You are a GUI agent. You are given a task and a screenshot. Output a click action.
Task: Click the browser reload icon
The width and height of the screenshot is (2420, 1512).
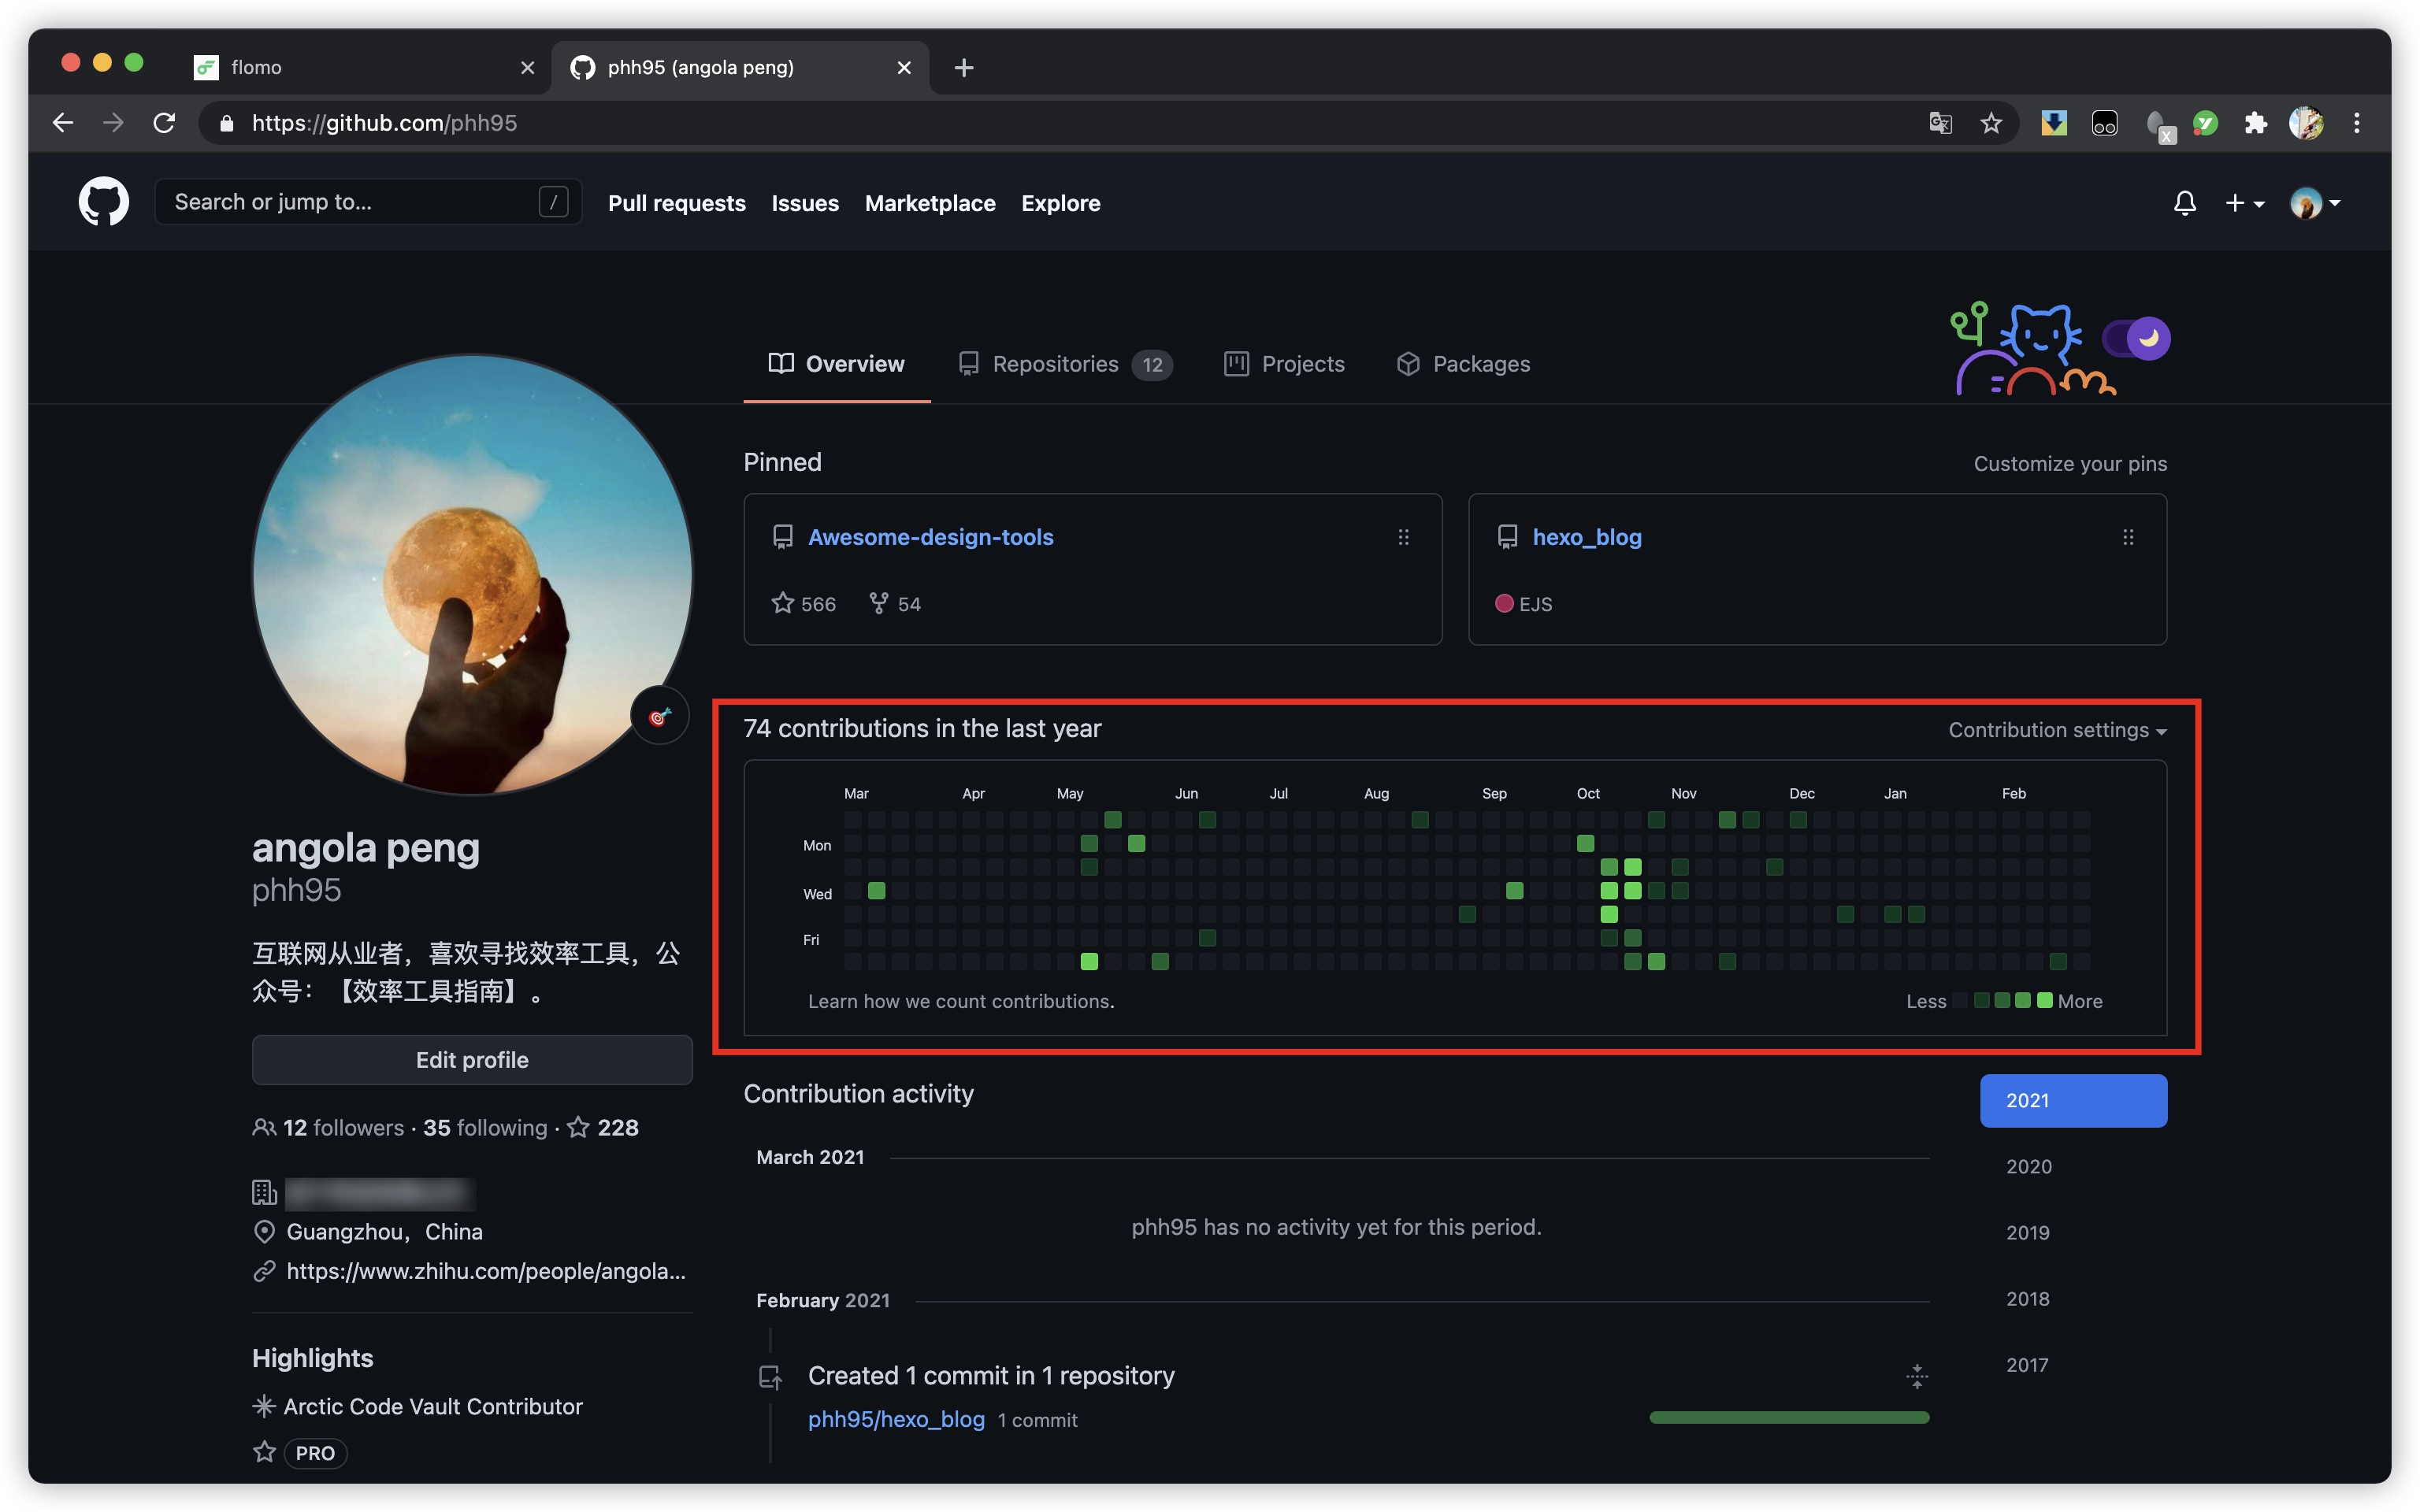(164, 123)
